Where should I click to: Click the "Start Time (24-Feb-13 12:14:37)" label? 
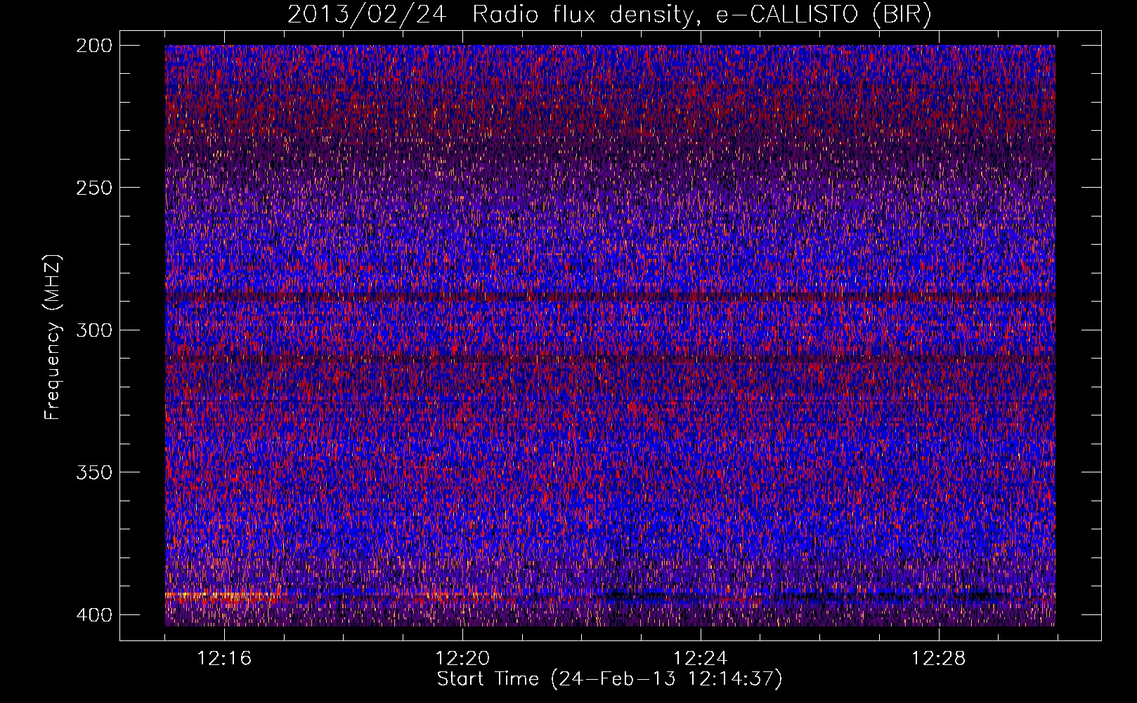click(610, 679)
